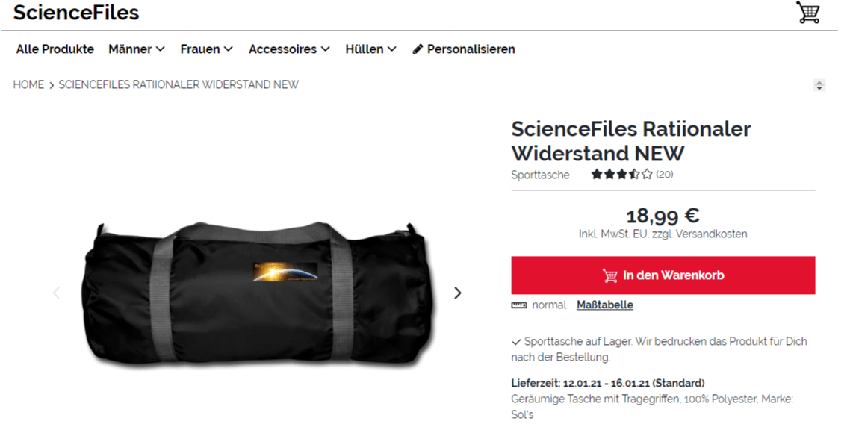Go to Alle Produkte

(x=55, y=49)
